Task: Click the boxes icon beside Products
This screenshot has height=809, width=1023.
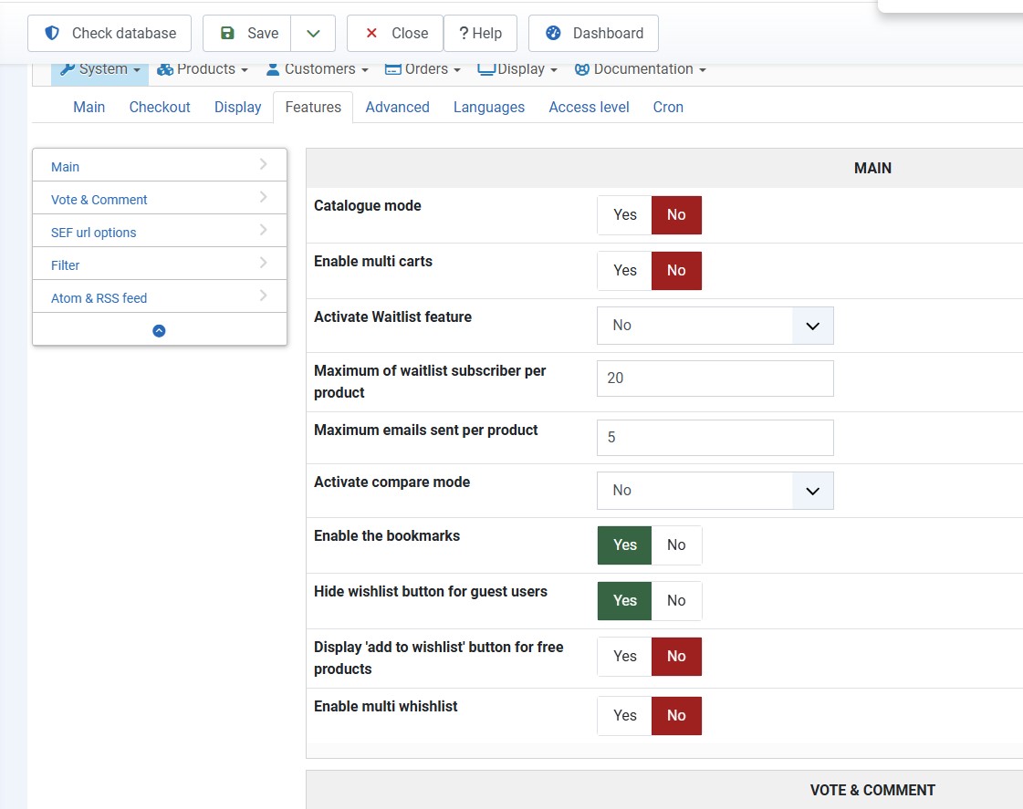Action: coord(165,69)
